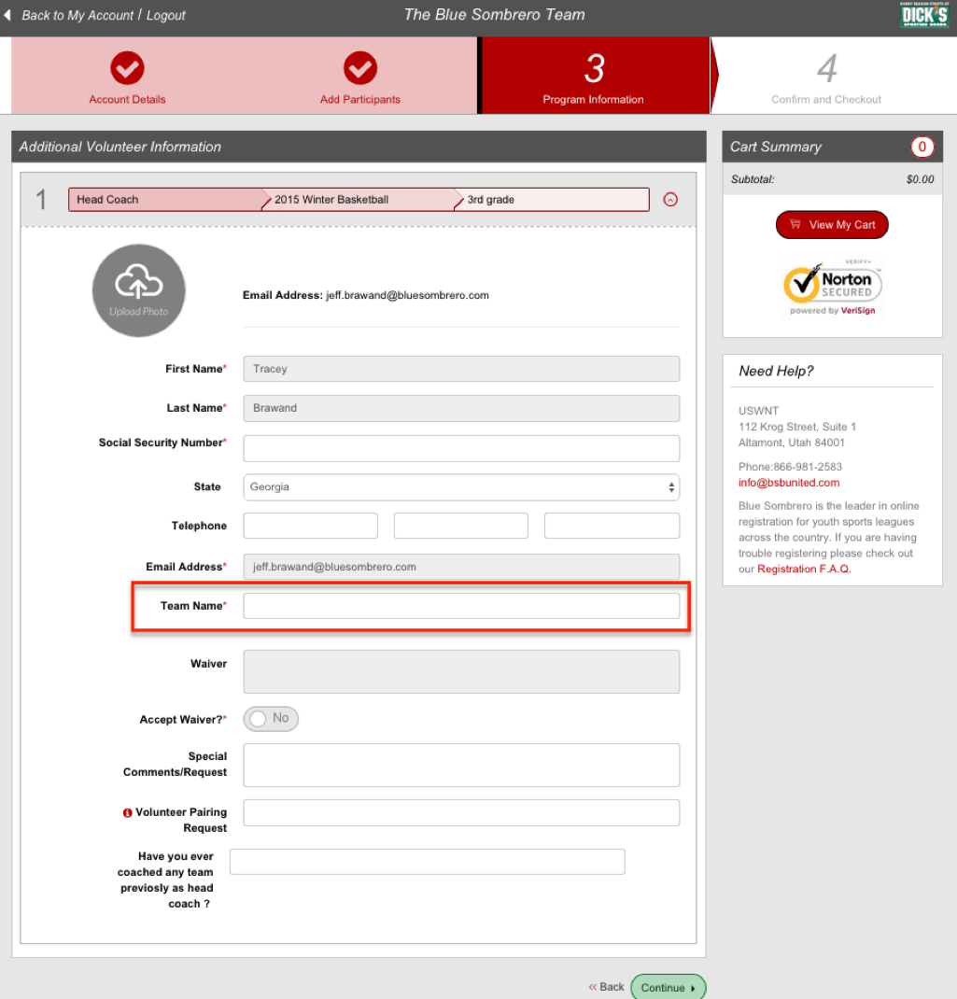Click the Account Details checkmark icon

click(x=127, y=68)
